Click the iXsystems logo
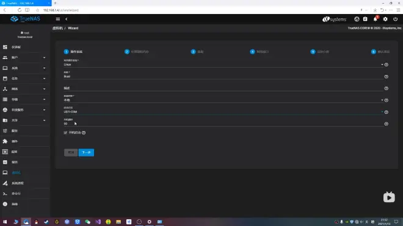The width and height of the screenshot is (403, 226). click(x=335, y=19)
